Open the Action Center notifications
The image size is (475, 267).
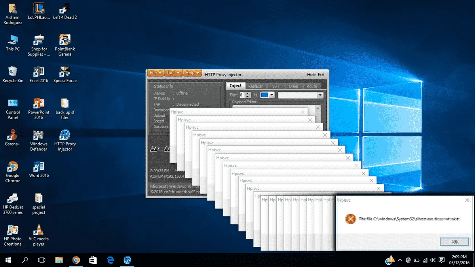[x=442, y=260]
